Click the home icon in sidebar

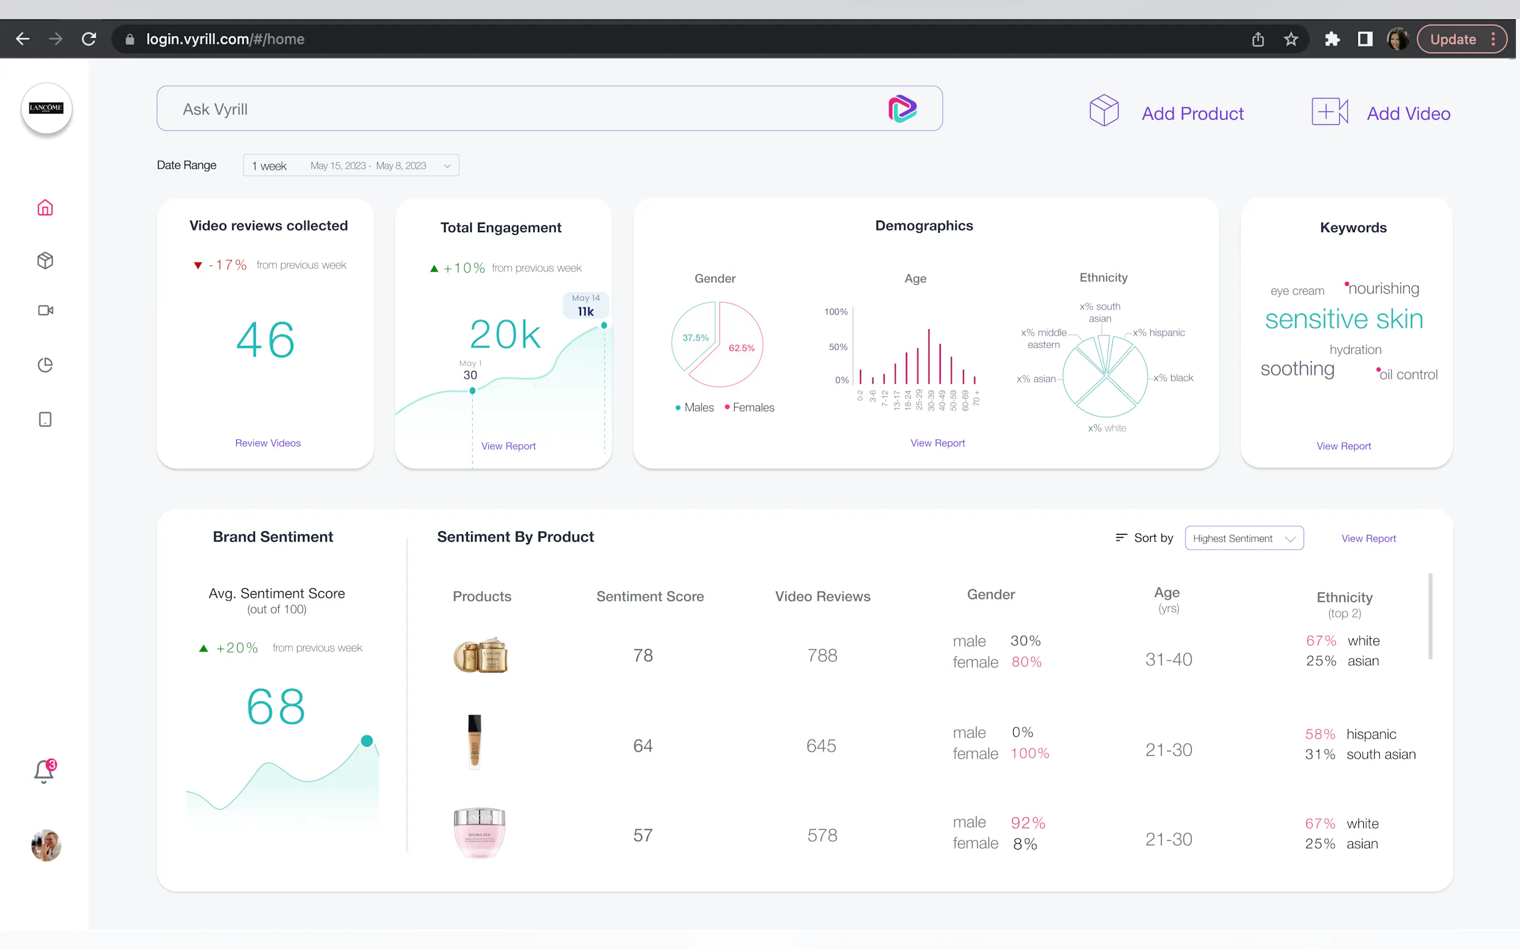click(45, 208)
